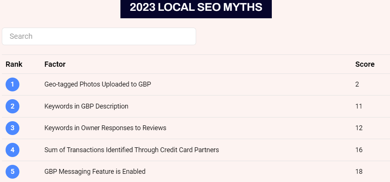Select Sum of Transactions Through Credit Card Partners
This screenshot has height=182, width=390.
click(132, 150)
